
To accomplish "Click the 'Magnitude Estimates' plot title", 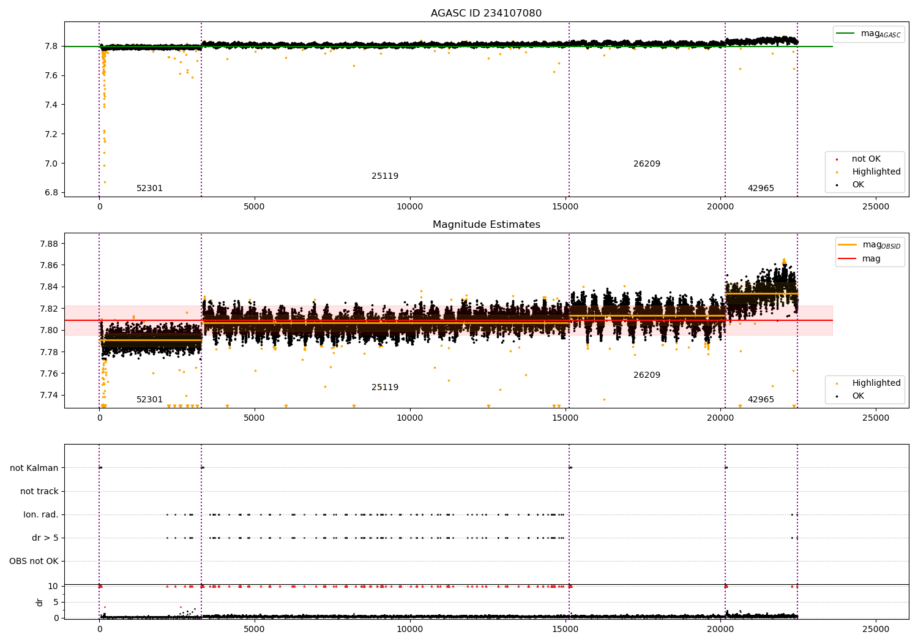I will coord(486,225).
